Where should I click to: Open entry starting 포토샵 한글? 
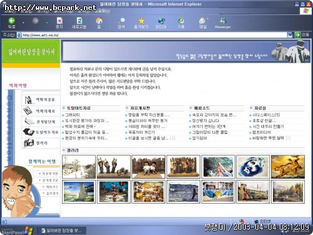click(x=264, y=121)
